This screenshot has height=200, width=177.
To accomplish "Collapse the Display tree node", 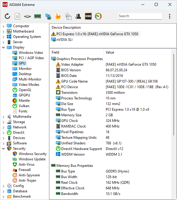I will [4, 48].
